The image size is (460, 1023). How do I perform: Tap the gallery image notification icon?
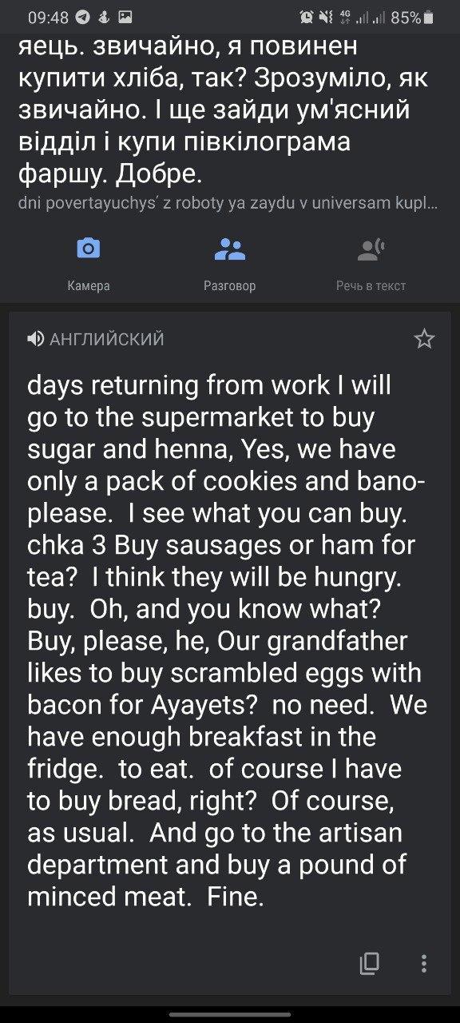pyautogui.click(x=125, y=18)
